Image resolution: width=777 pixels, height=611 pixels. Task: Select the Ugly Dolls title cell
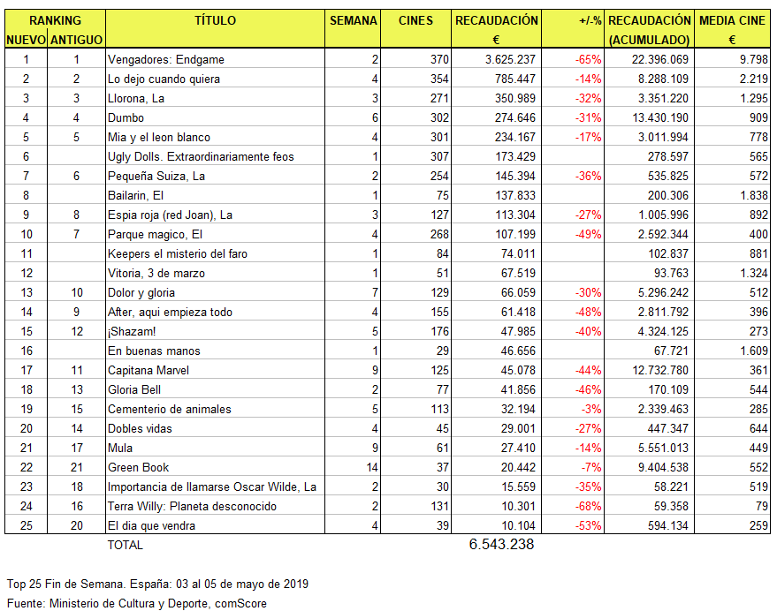click(x=200, y=156)
